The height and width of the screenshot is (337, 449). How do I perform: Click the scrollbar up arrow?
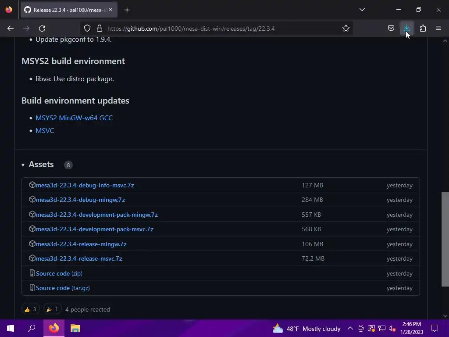tap(445, 41)
